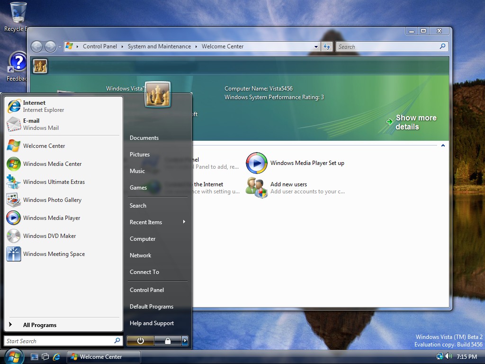485x364 pixels.
Task: Click Windows System Performance Rating text
Action: click(x=274, y=97)
